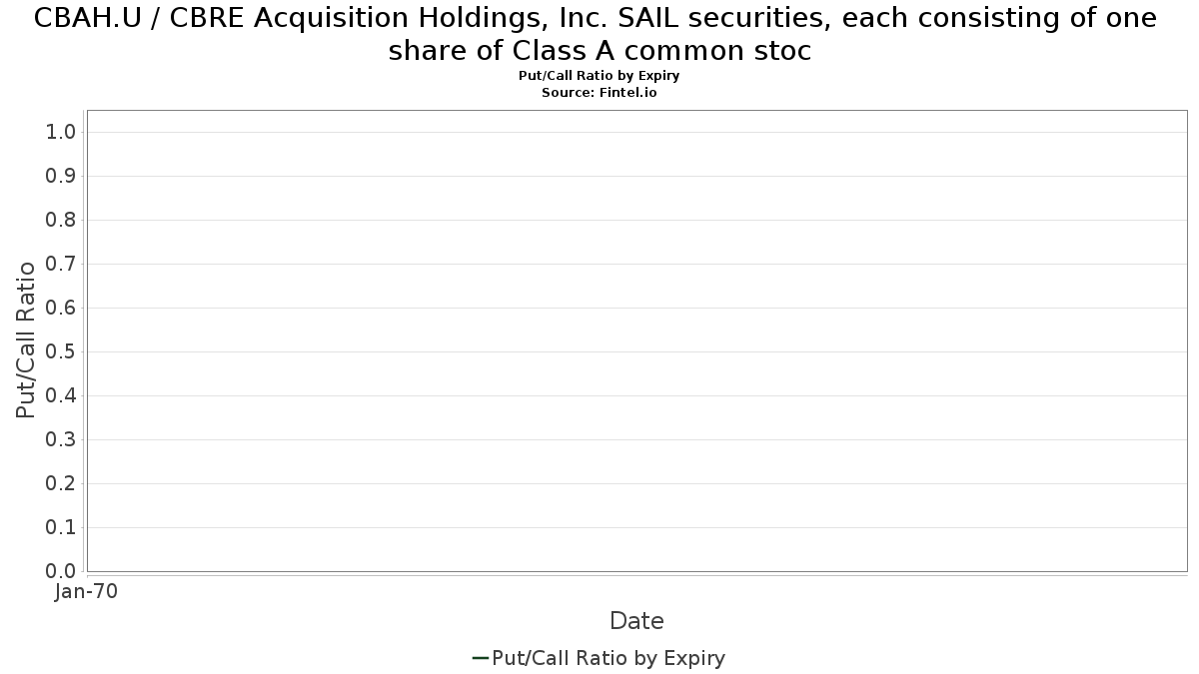The image size is (1199, 674).
Task: Click the 0.4 y-axis tick label
Action: coord(61,395)
